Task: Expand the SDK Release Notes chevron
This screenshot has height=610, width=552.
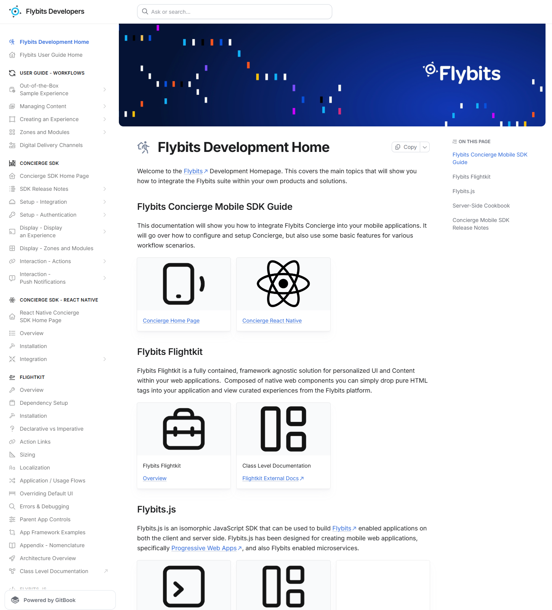Action: tap(104, 189)
